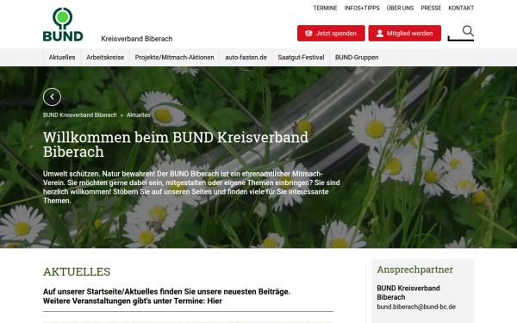This screenshot has height=323, width=517.
Task: Click the Aktuelles breadcrumb item
Action: 139,115
